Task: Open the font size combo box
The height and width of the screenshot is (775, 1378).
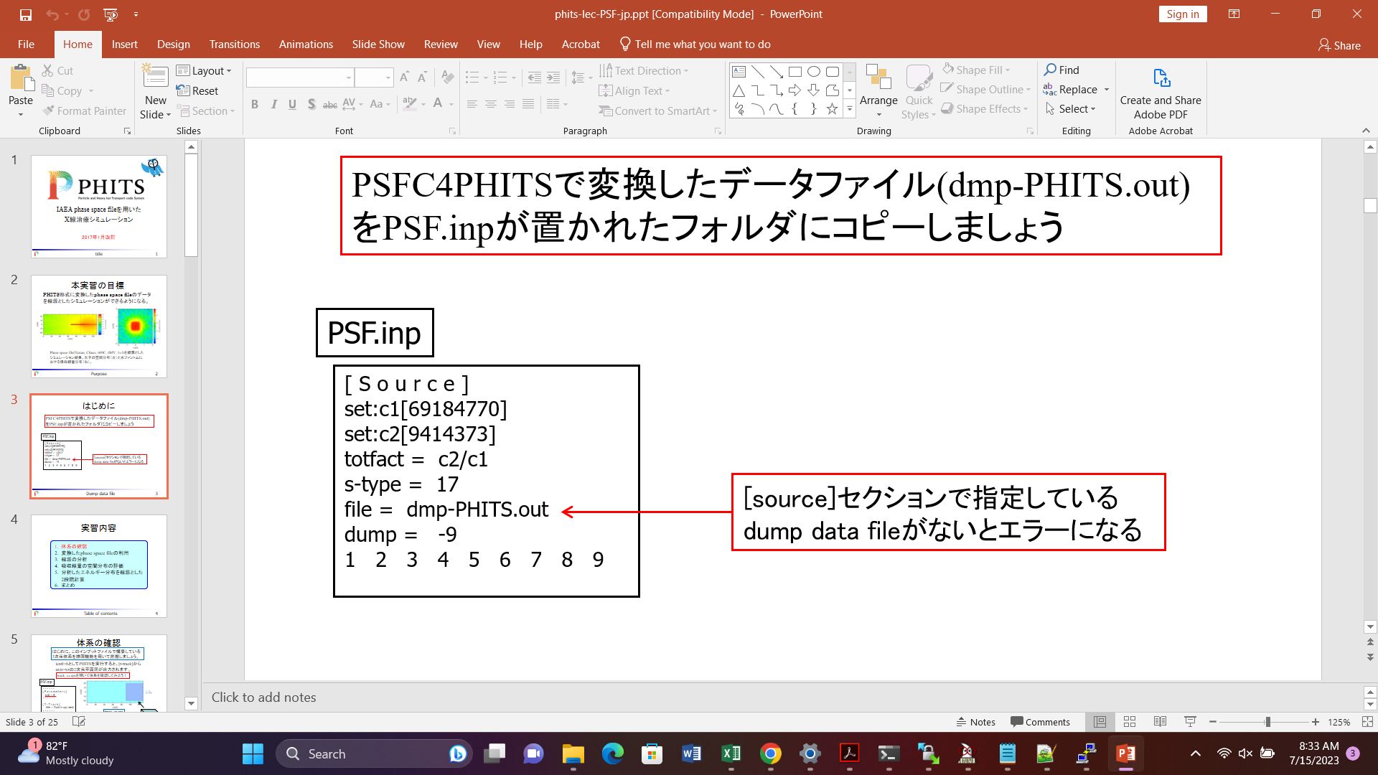Action: 374,77
